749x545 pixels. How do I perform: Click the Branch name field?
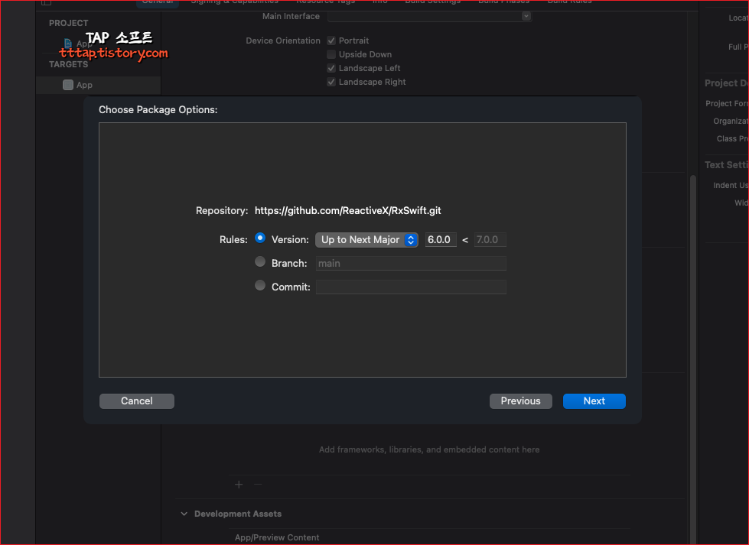pyautogui.click(x=411, y=264)
